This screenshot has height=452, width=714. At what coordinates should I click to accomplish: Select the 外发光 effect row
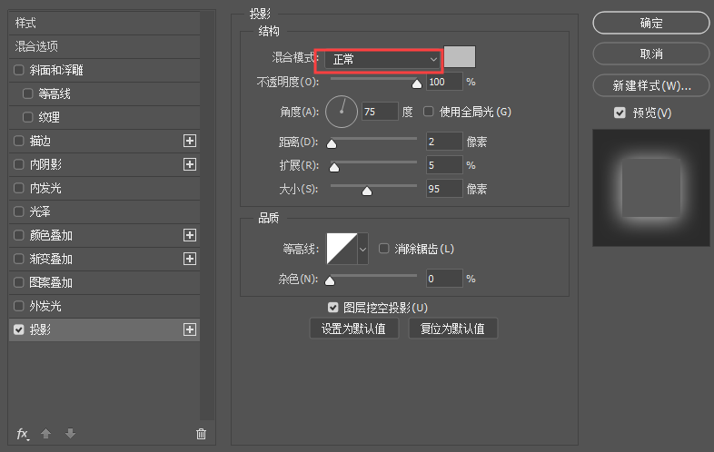(104, 306)
